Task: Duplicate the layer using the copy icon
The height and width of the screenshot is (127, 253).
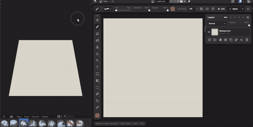Action: point(231,40)
